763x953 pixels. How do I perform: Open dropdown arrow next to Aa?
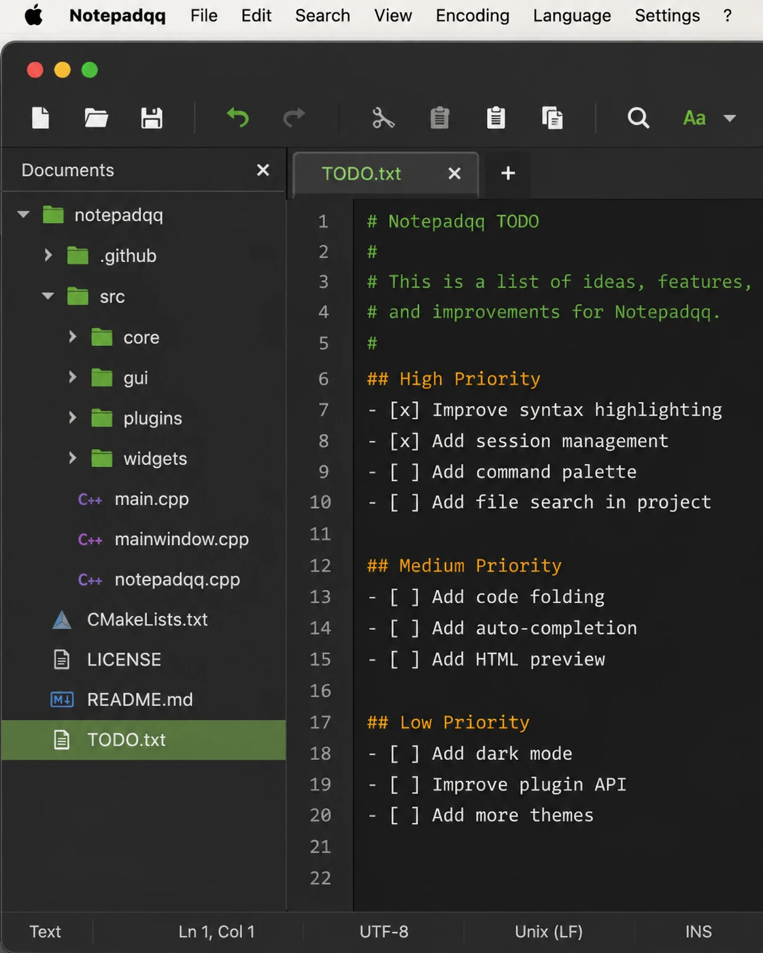pos(730,118)
